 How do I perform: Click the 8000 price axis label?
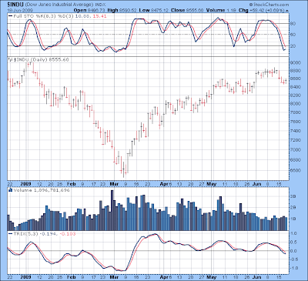[295, 104]
